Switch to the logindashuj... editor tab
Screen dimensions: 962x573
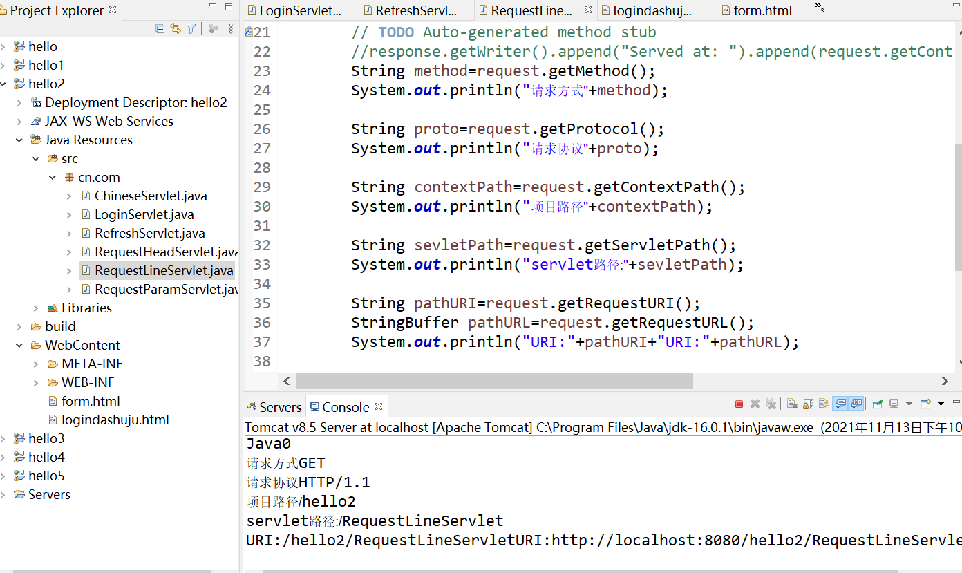click(x=646, y=10)
